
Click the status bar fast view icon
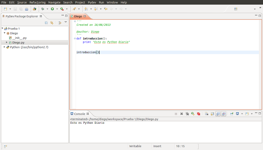5,146
